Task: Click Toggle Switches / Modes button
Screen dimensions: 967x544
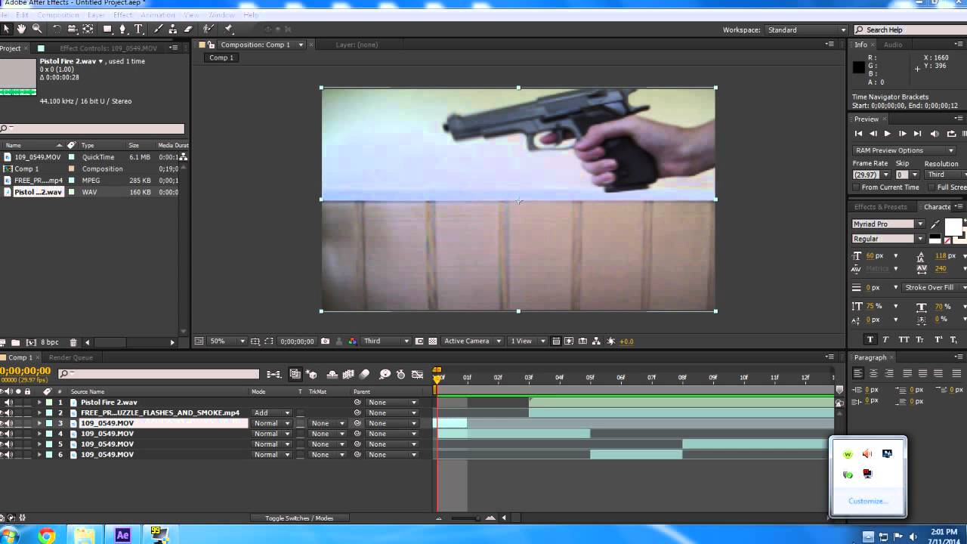Action: (x=299, y=518)
